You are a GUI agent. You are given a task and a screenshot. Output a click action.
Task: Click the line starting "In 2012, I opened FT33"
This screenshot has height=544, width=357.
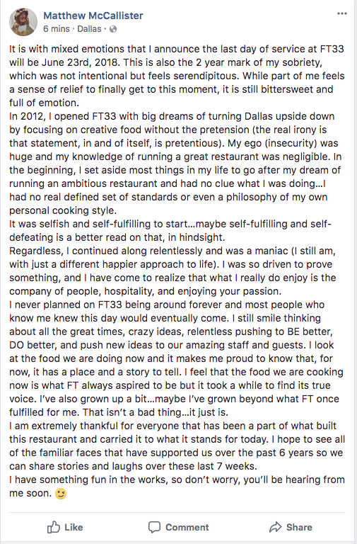(x=172, y=116)
